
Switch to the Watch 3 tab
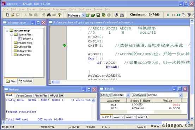(130, 117)
